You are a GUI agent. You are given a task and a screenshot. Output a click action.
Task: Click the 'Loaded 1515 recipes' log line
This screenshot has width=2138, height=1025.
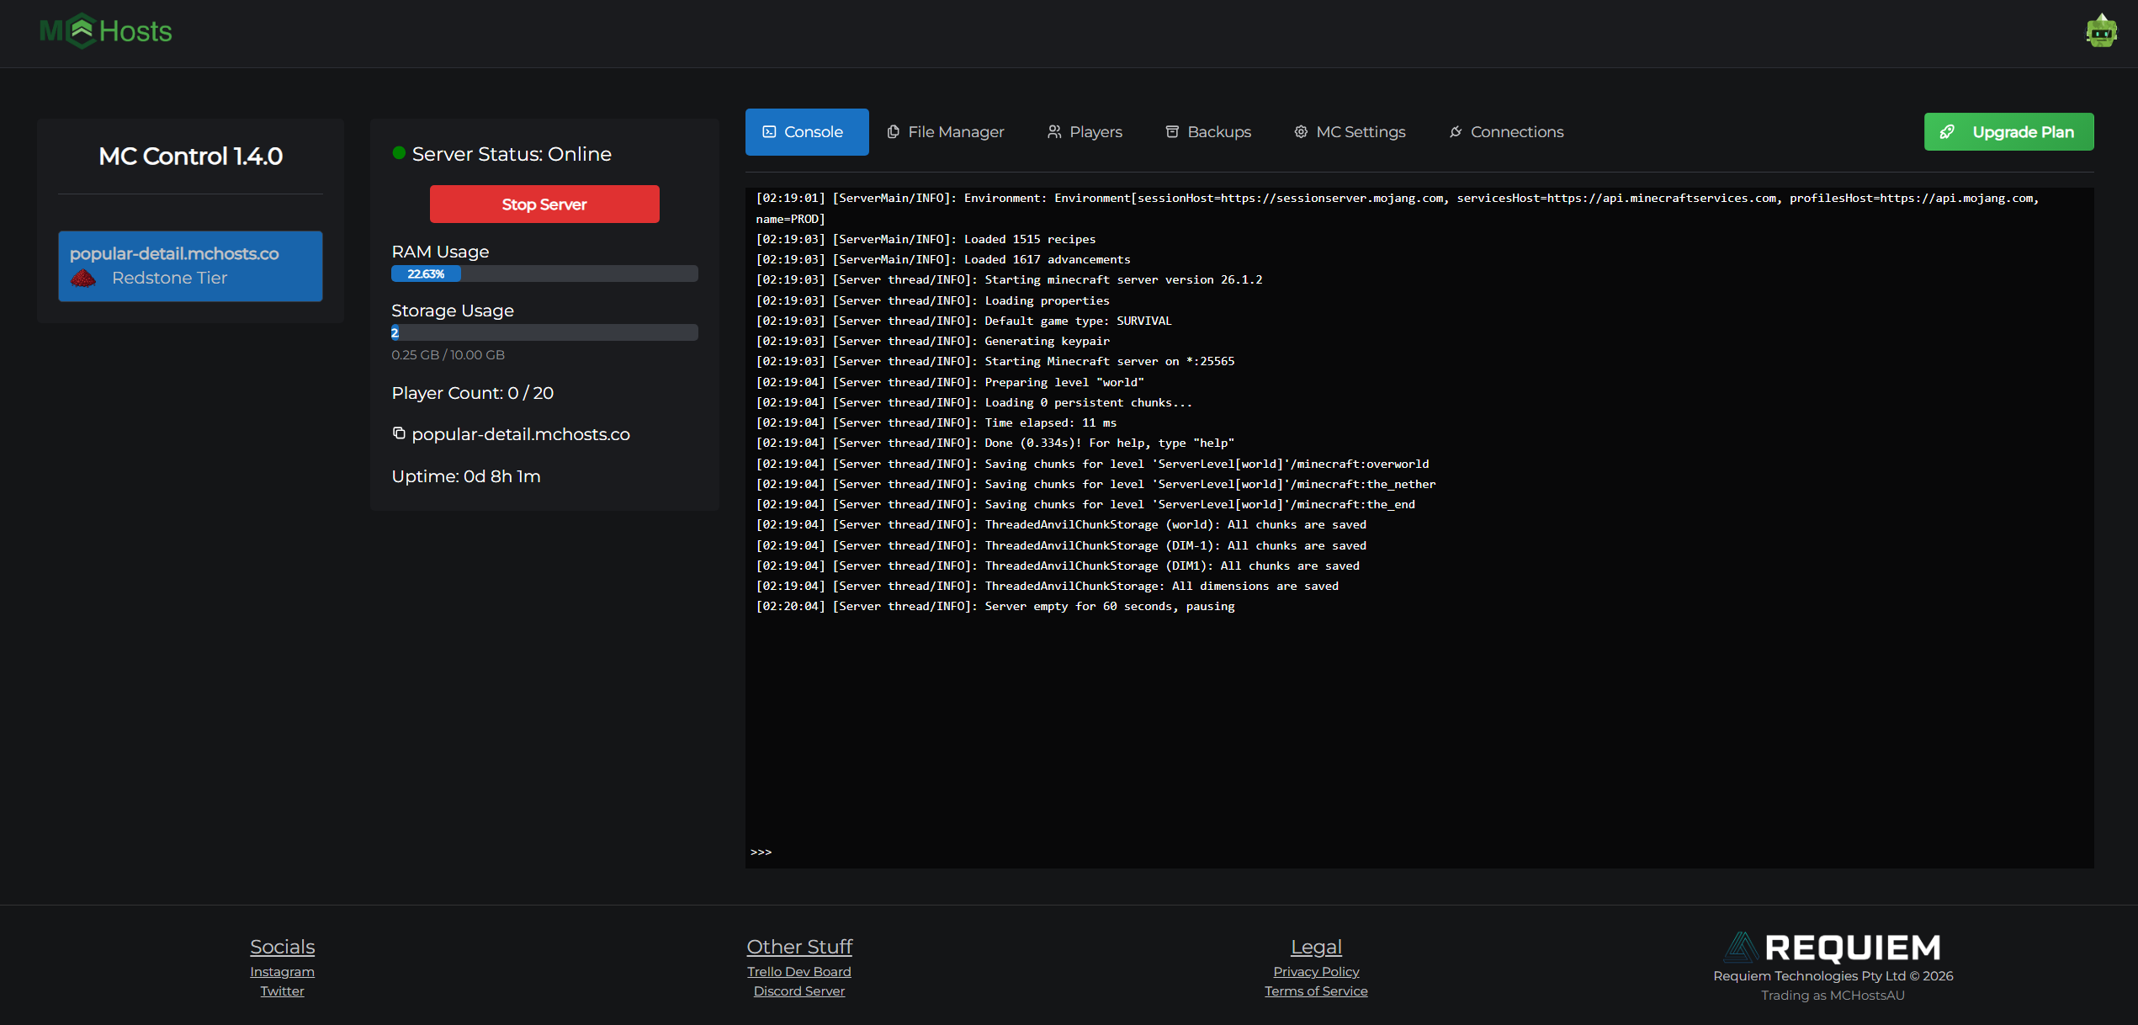(926, 239)
